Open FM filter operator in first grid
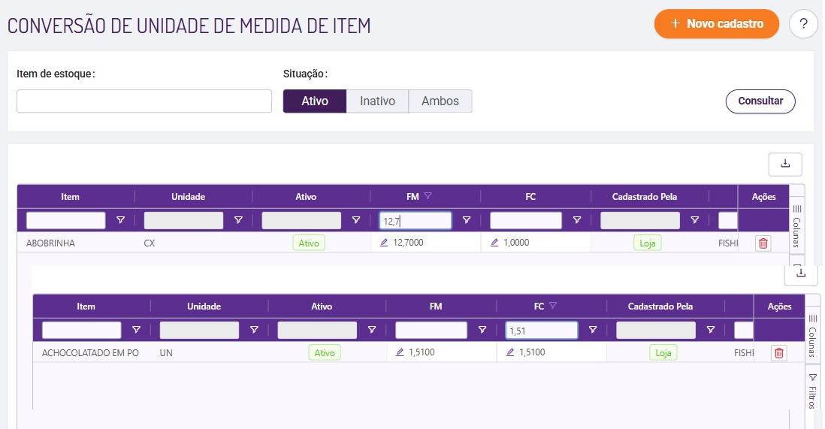The image size is (825, 429). [x=467, y=220]
